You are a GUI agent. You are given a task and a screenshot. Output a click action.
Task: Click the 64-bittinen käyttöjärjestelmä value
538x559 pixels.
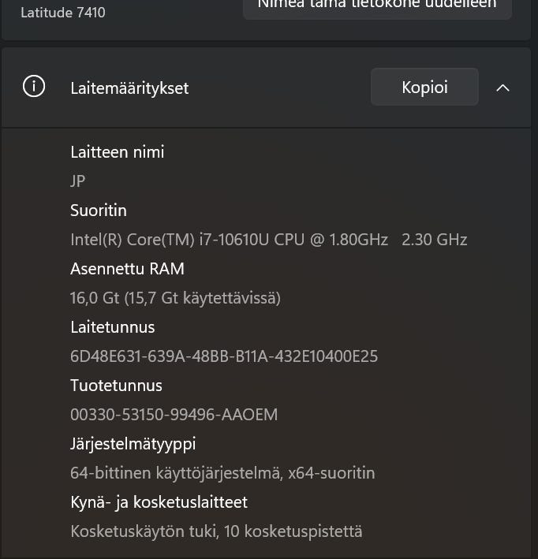tap(222, 473)
